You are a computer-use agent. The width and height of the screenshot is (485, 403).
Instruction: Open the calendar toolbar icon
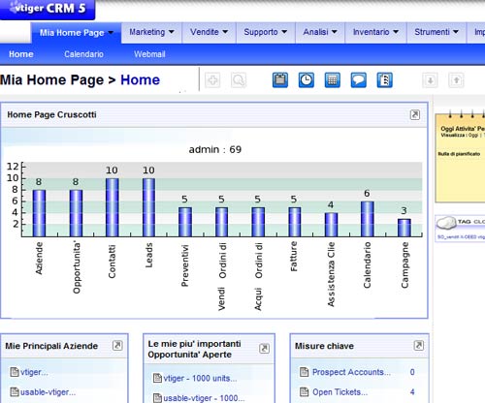point(280,80)
